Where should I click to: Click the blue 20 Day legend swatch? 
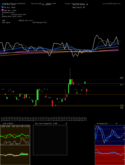point(2,4)
